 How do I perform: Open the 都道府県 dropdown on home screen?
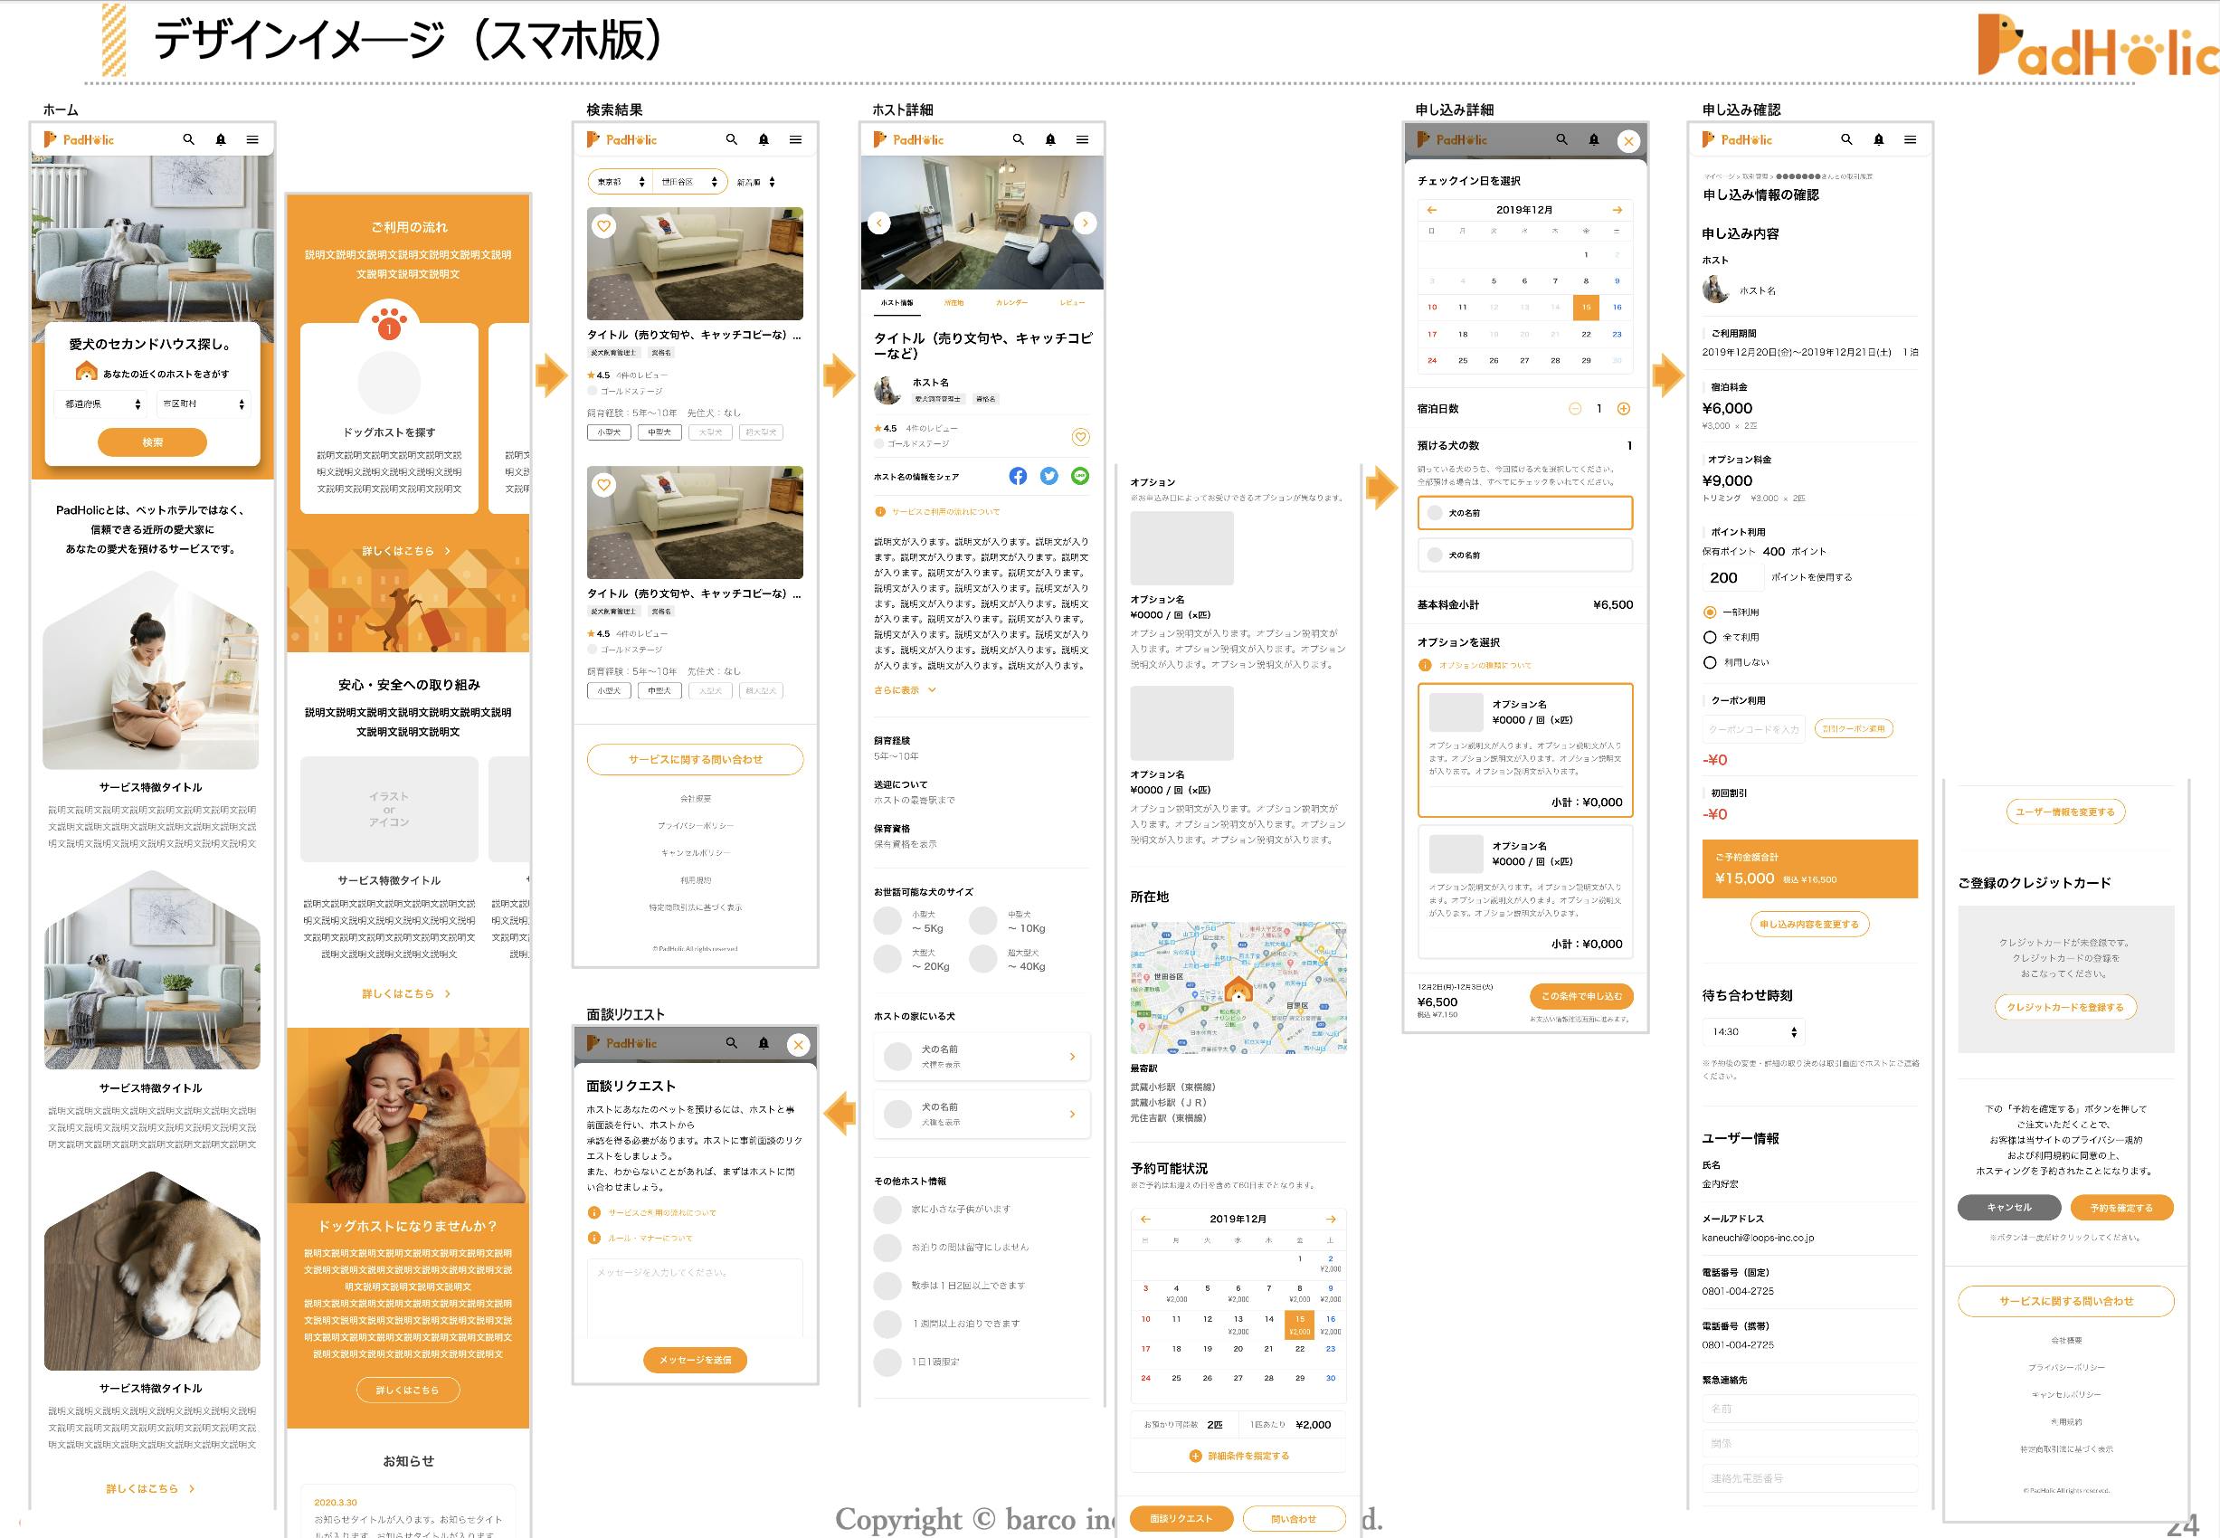tap(102, 403)
